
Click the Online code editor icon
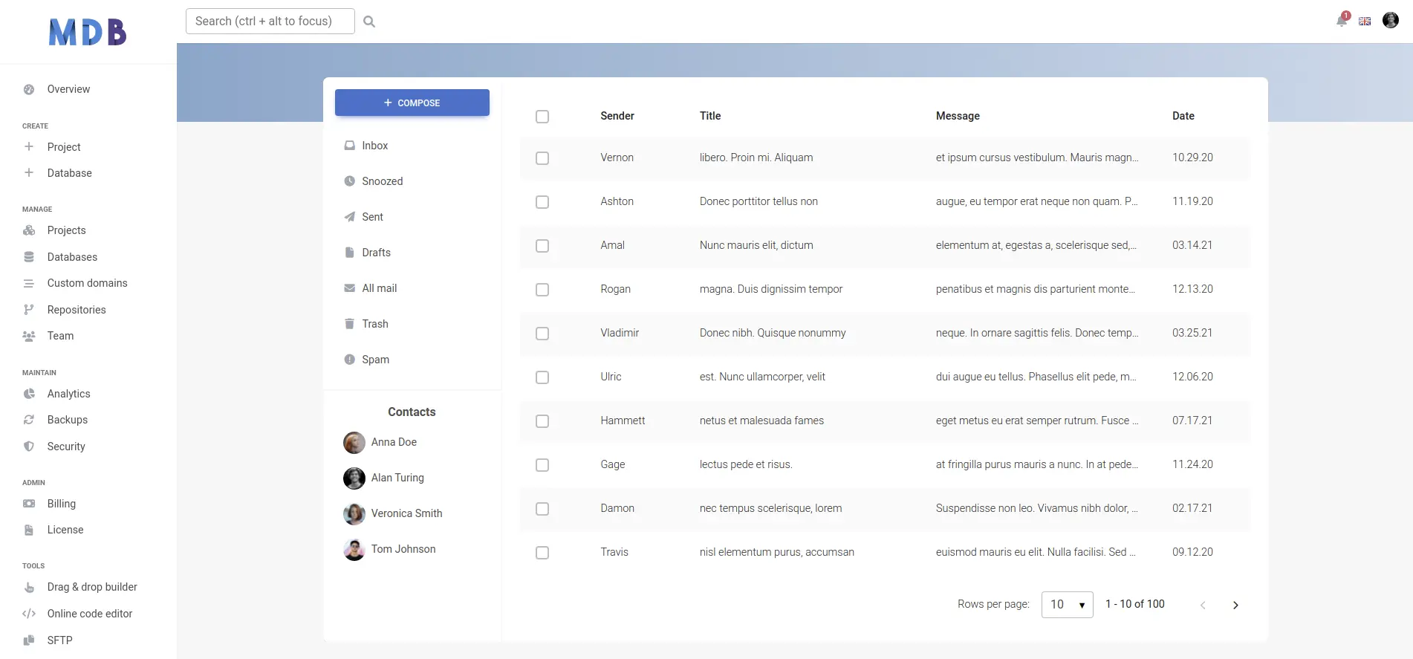click(x=29, y=614)
